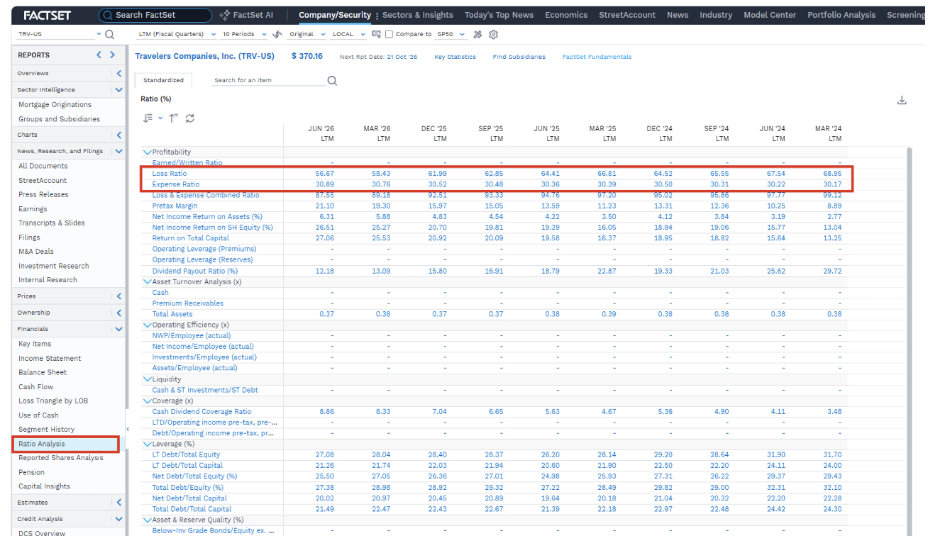This screenshot has height=548, width=928.
Task: Open the TRV-US ticker dropdown
Action: (x=99, y=34)
